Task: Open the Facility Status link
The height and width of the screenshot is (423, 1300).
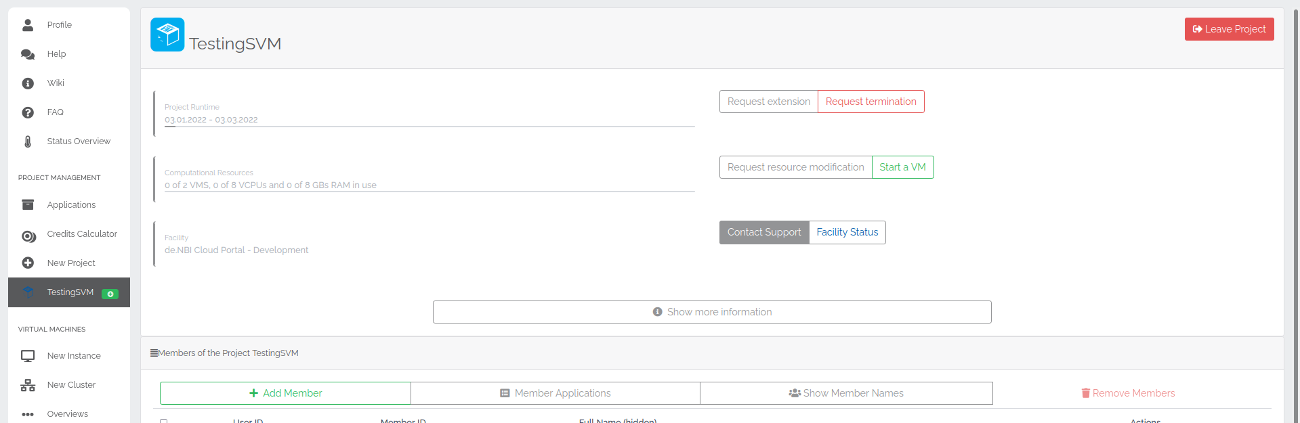Action: [847, 232]
